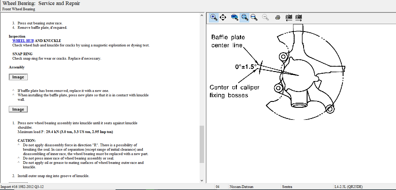Click the scroll down arrow of text pane
Viewport: 396px width, 190px height.
pos(202,180)
